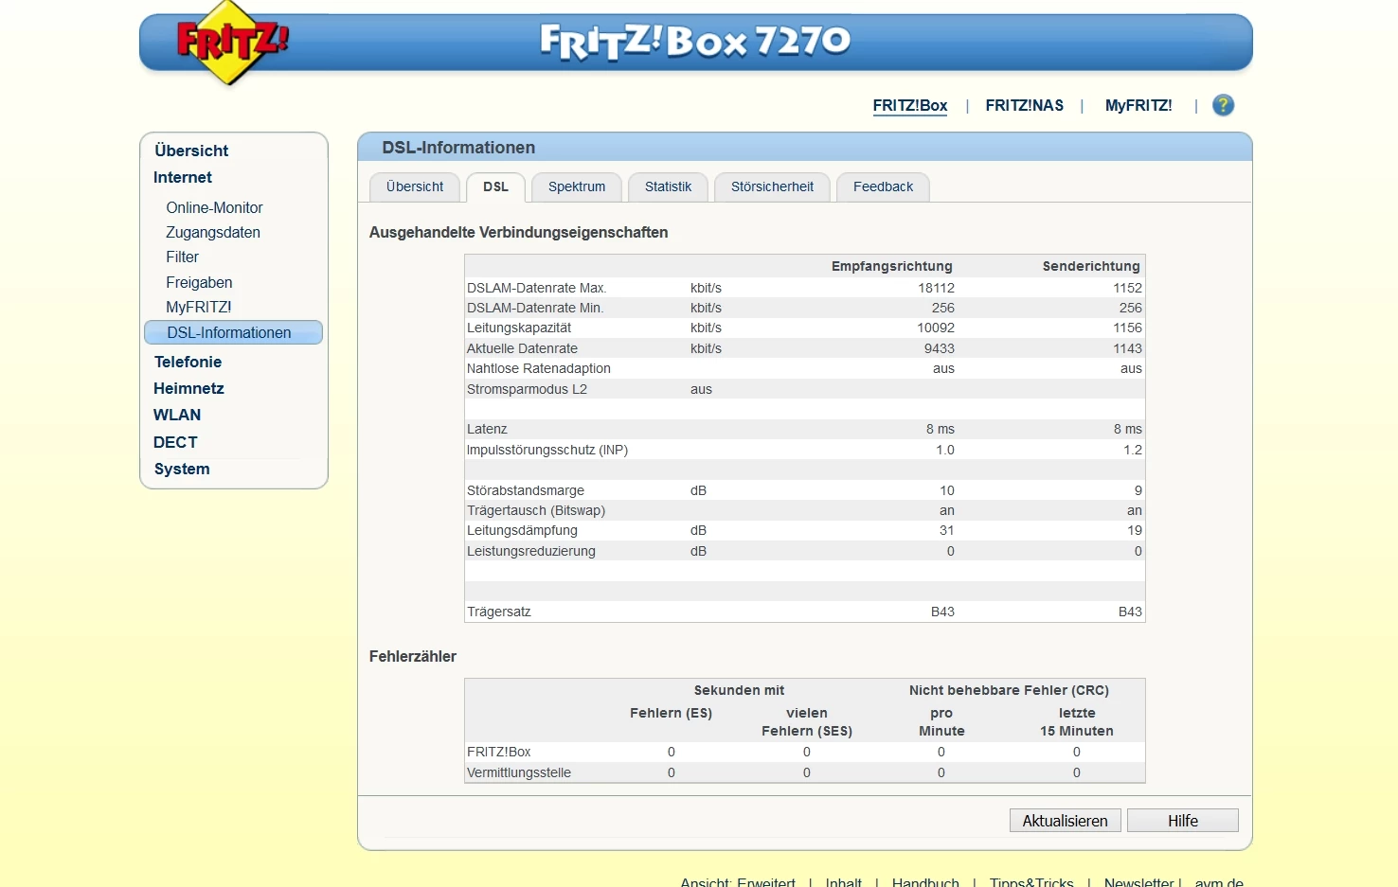Open the Störsicherheit tab
Screen dimensions: 1398x887
pos(772,187)
